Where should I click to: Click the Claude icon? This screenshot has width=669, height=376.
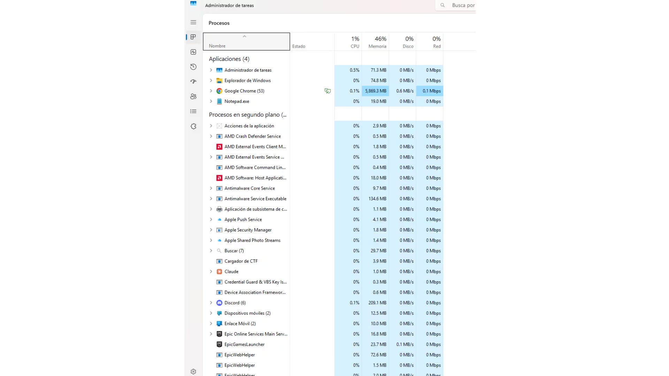tap(219, 272)
